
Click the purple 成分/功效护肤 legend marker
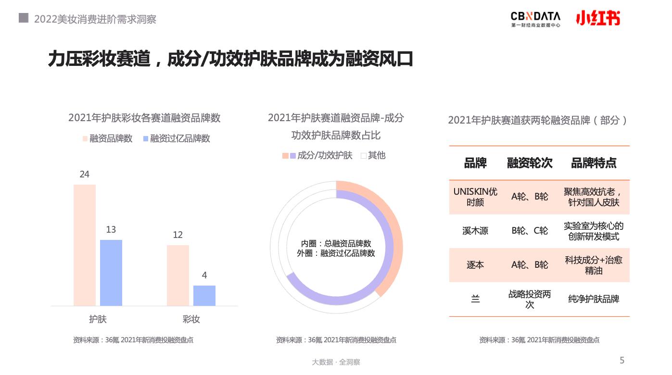(292, 155)
